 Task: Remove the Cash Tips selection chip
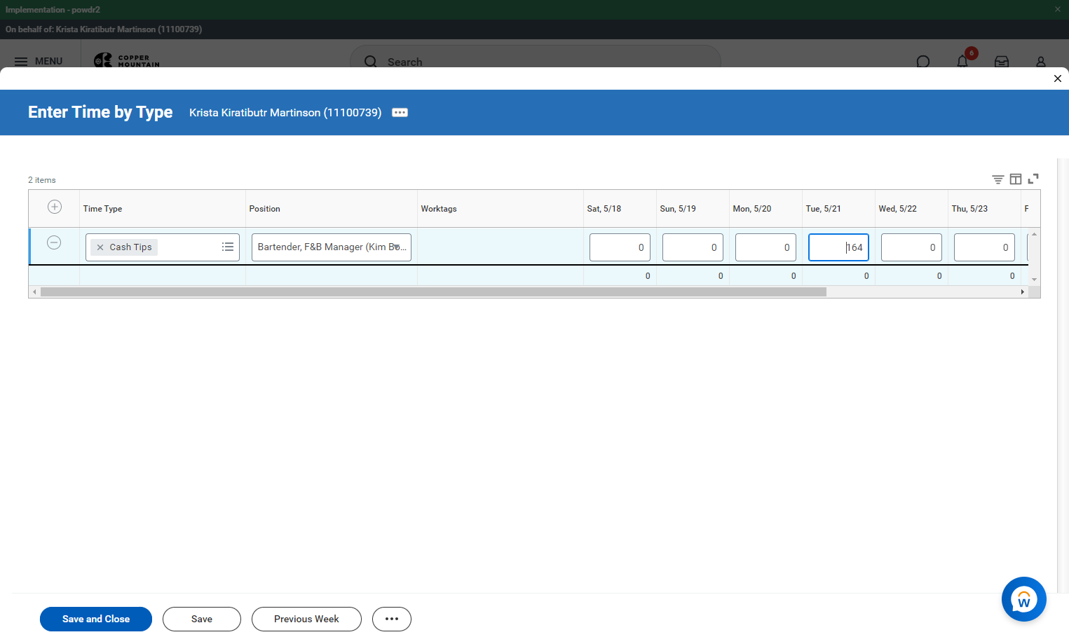[100, 247]
